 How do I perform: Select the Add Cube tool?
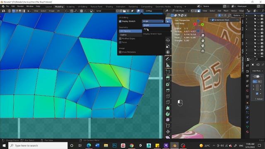tap(168, 72)
